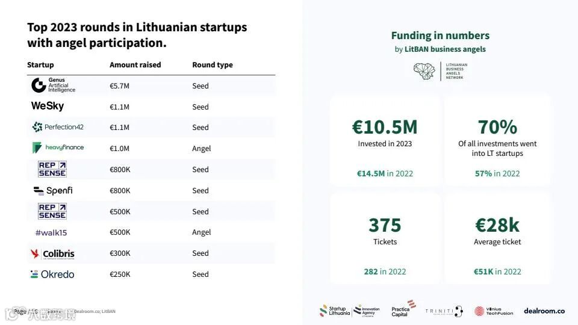The width and height of the screenshot is (578, 325).
Task: Click the Lithuanian Business Angels Network logo
Action: pyautogui.click(x=440, y=71)
